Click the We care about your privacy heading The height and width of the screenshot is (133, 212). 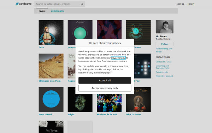coord(105,43)
